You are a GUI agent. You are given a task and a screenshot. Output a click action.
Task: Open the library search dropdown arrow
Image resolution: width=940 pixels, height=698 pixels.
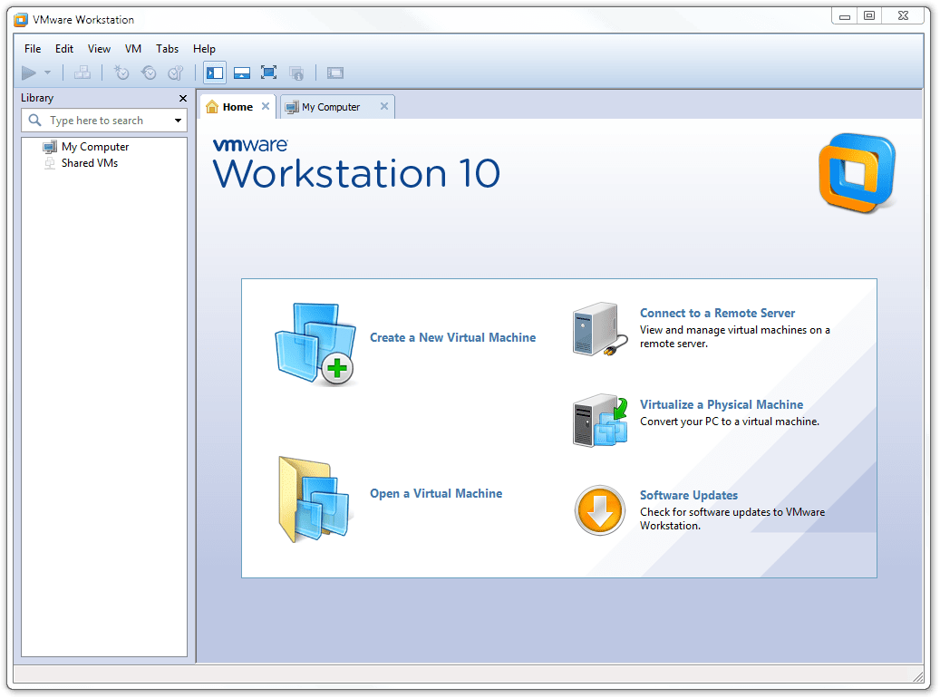[178, 121]
